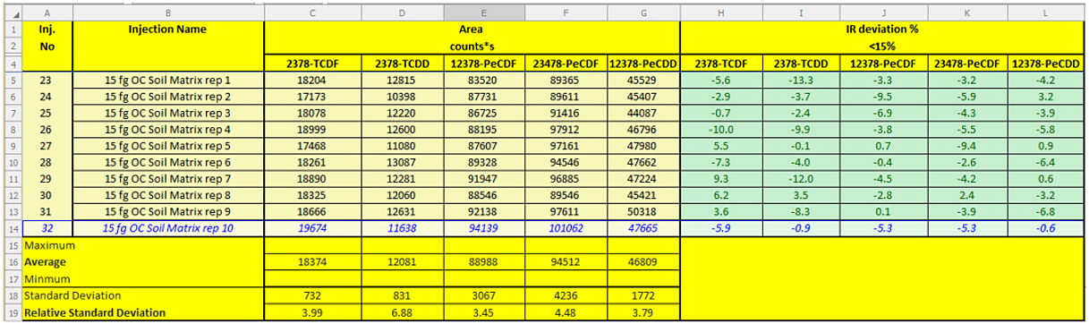Select IR deviation value -6.8
1089x324 pixels.
(x=1045, y=211)
